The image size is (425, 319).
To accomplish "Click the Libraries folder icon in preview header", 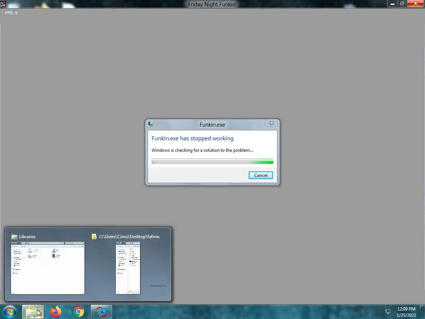I will [x=14, y=237].
